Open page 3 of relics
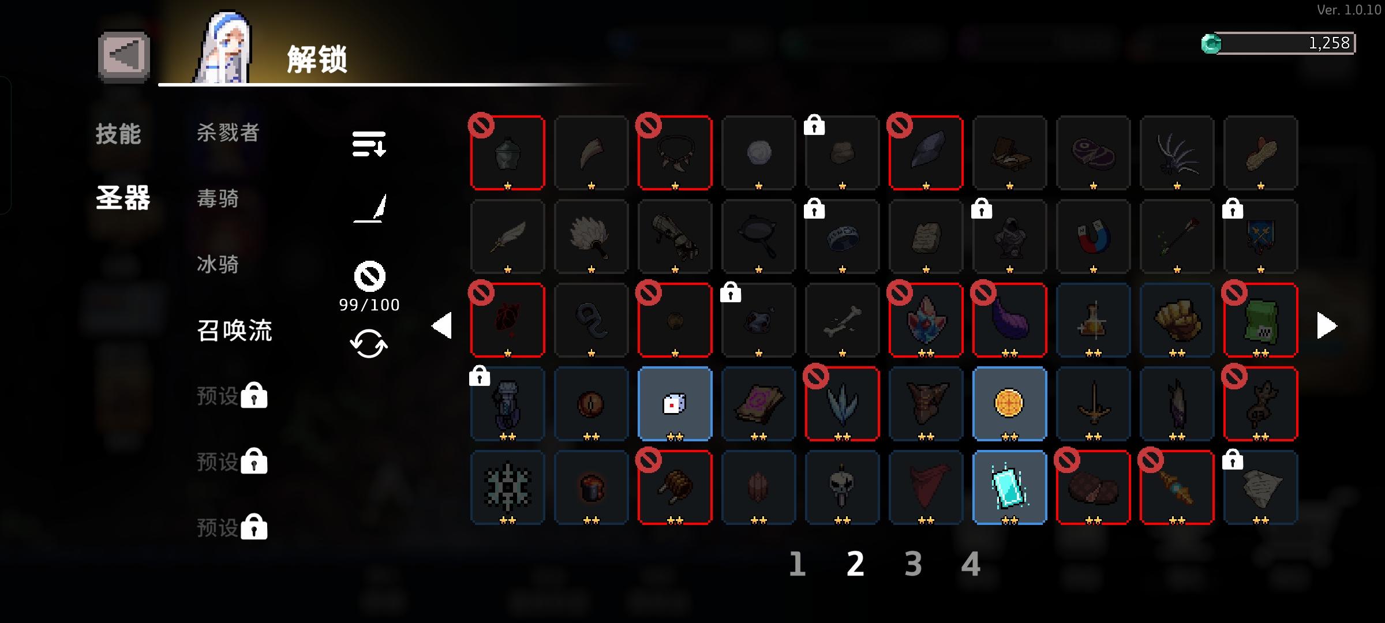Viewport: 1385px width, 623px height. tap(913, 564)
